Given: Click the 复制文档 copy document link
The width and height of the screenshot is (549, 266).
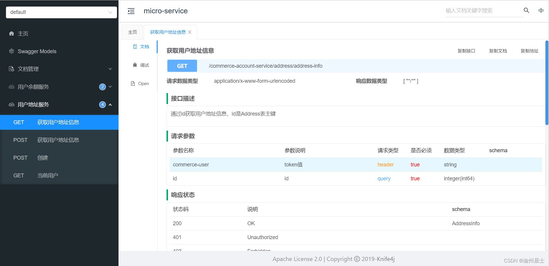Looking at the screenshot, I should click(x=498, y=51).
